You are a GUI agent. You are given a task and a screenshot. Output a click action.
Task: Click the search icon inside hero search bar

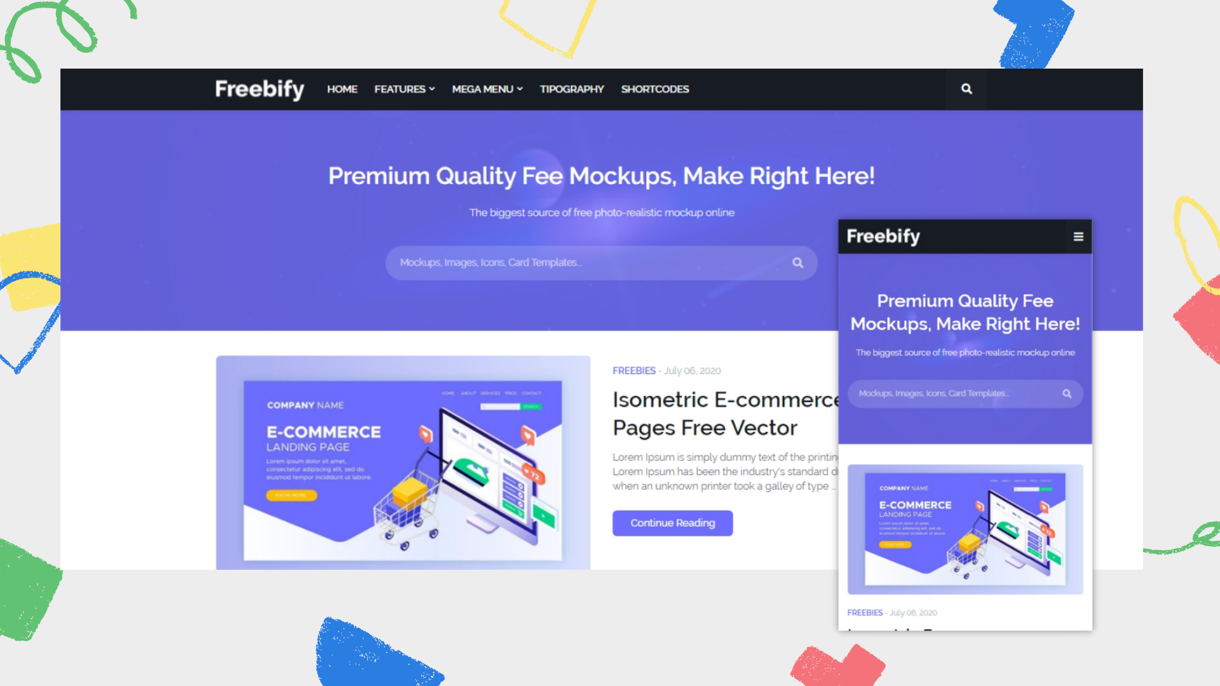tap(796, 262)
